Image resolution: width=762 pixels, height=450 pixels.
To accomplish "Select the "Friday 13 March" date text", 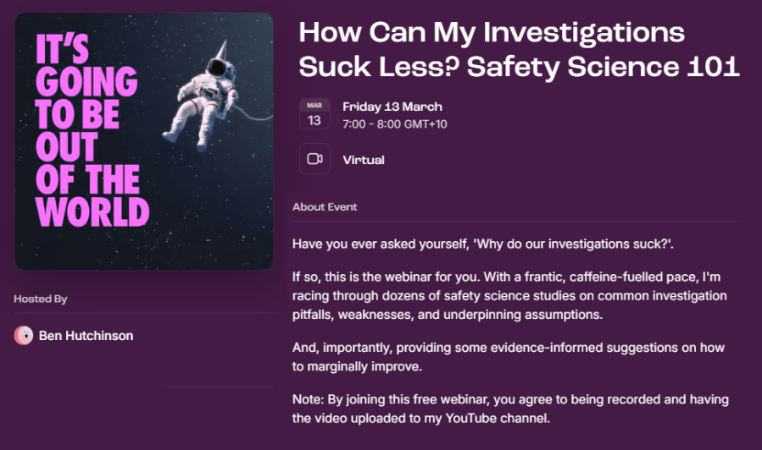I will 392,107.
